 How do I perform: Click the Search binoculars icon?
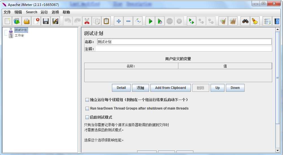pos(245,21)
